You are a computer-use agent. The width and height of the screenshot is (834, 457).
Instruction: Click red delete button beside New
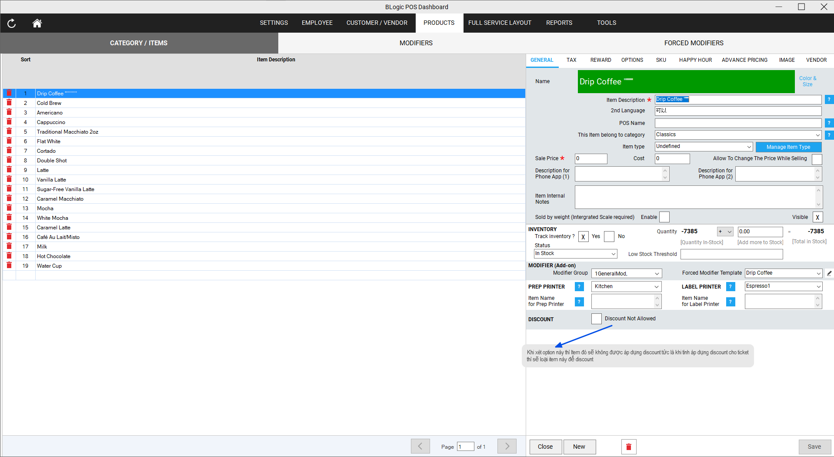628,447
